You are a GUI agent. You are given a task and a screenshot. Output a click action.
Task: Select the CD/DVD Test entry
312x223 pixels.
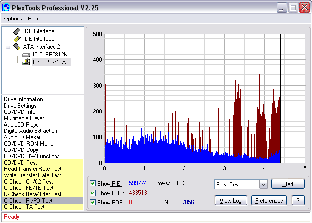click(x=43, y=163)
